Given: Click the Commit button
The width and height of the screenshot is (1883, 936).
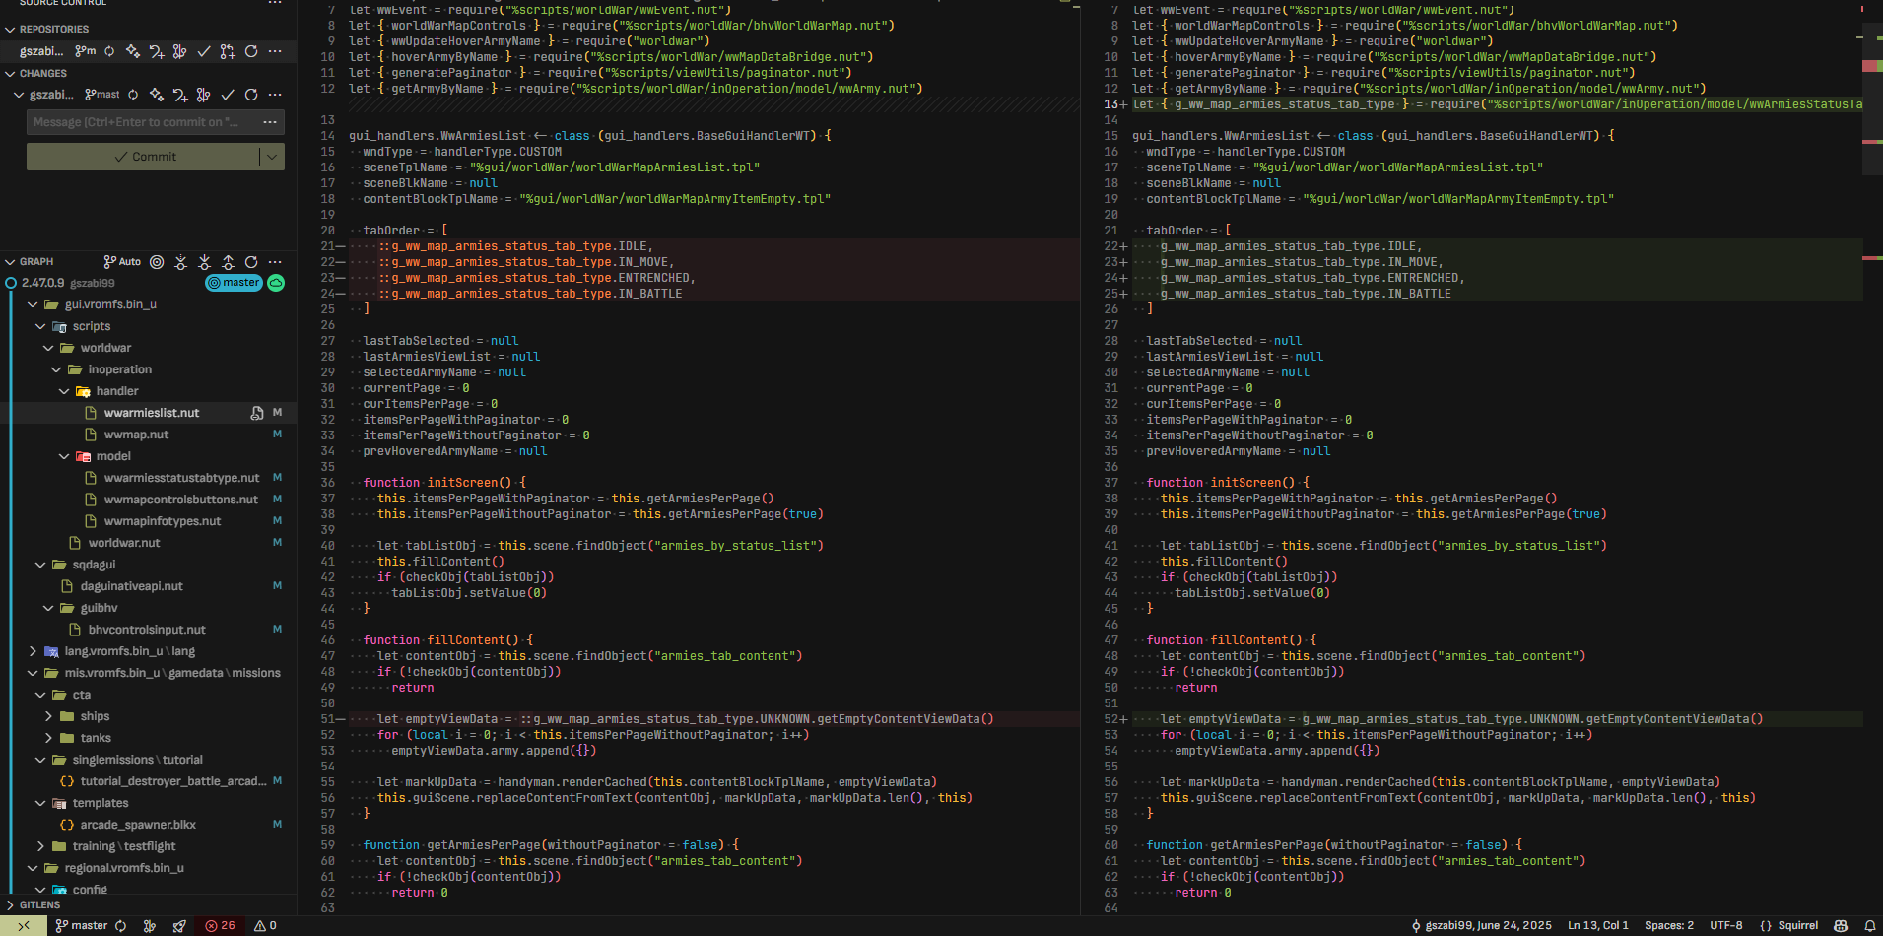Looking at the screenshot, I should tap(144, 157).
